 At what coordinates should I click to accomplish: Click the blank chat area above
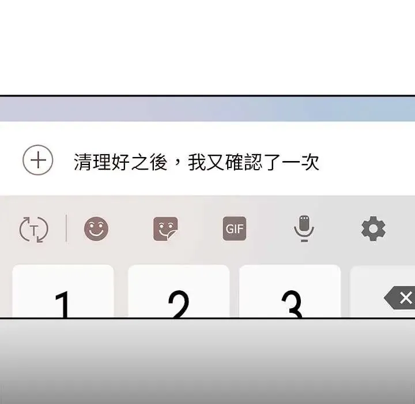(x=207, y=47)
